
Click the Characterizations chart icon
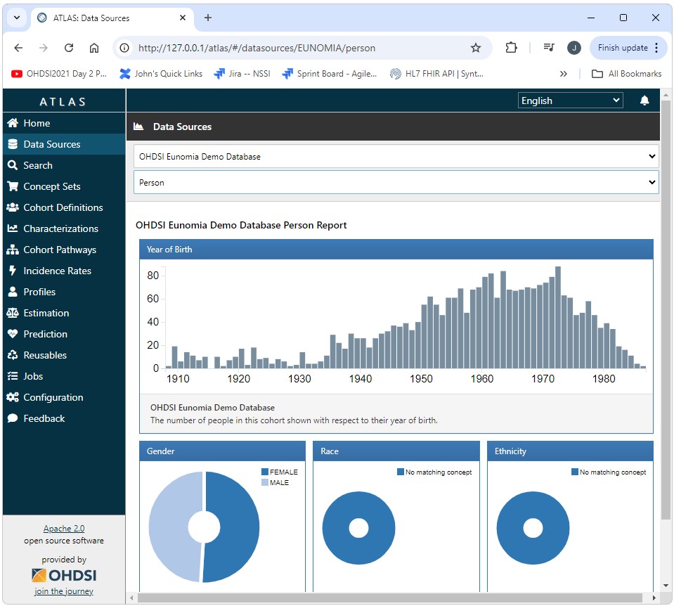(x=13, y=228)
